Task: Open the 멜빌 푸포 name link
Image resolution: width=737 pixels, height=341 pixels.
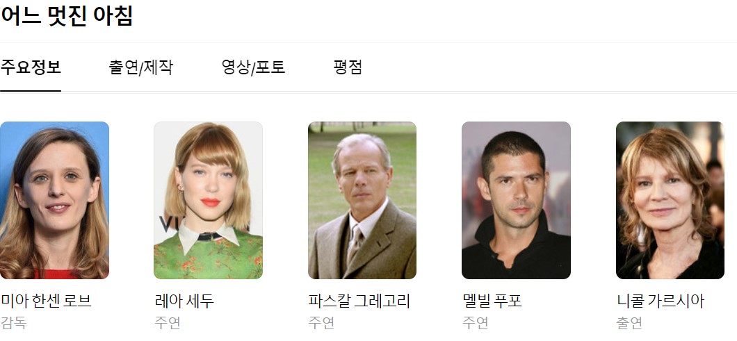Action: [x=492, y=301]
